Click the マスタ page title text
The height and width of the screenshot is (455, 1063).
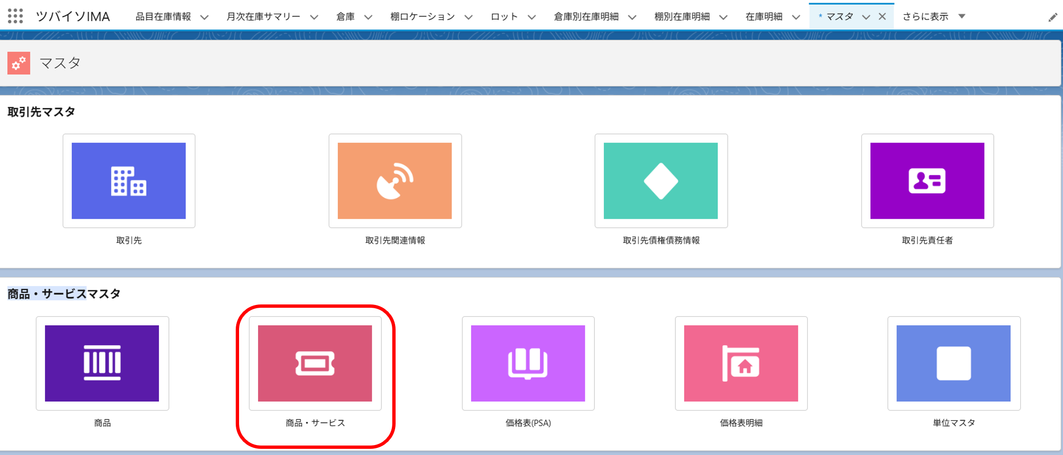click(60, 63)
